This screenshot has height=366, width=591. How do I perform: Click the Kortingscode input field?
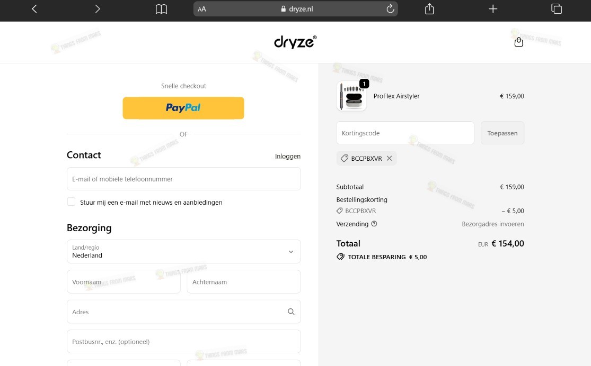tap(405, 133)
